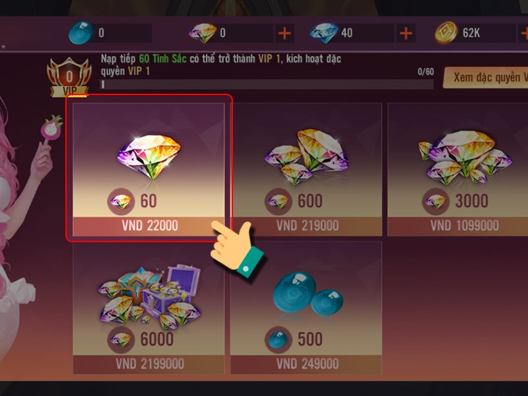528x396 pixels.
Task: Click the VND 249000 price label
Action: click(x=308, y=364)
